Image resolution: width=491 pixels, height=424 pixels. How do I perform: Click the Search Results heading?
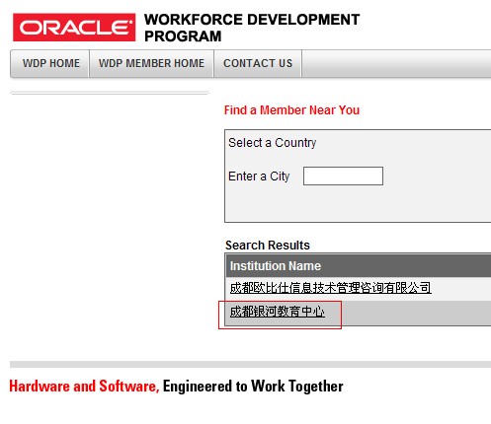coord(268,246)
